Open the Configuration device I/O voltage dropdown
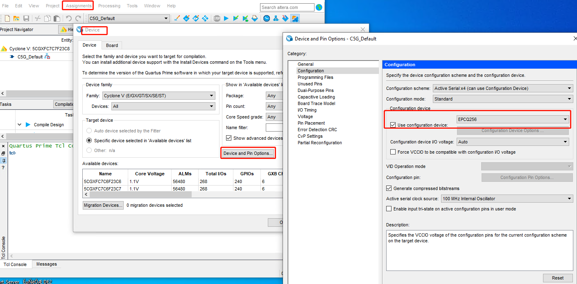Screen dimensions: 577x284 (x=513, y=142)
